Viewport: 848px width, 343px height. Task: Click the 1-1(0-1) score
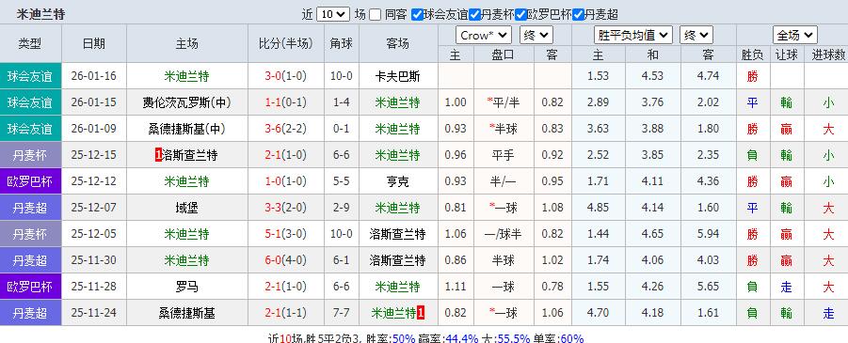pos(285,102)
